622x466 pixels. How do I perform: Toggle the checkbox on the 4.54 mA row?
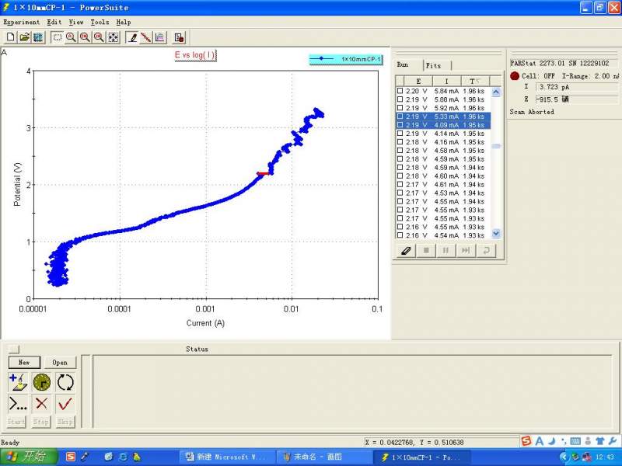click(400, 235)
